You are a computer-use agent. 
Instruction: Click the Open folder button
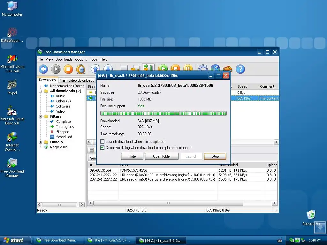point(162,156)
